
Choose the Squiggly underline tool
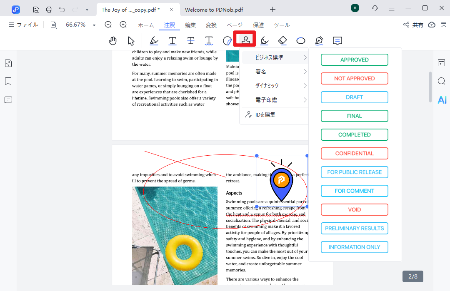[209, 40]
